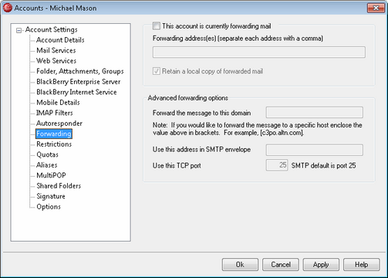Select Account Settings root tree item
This screenshot has width=388, height=278.
click(x=51, y=29)
